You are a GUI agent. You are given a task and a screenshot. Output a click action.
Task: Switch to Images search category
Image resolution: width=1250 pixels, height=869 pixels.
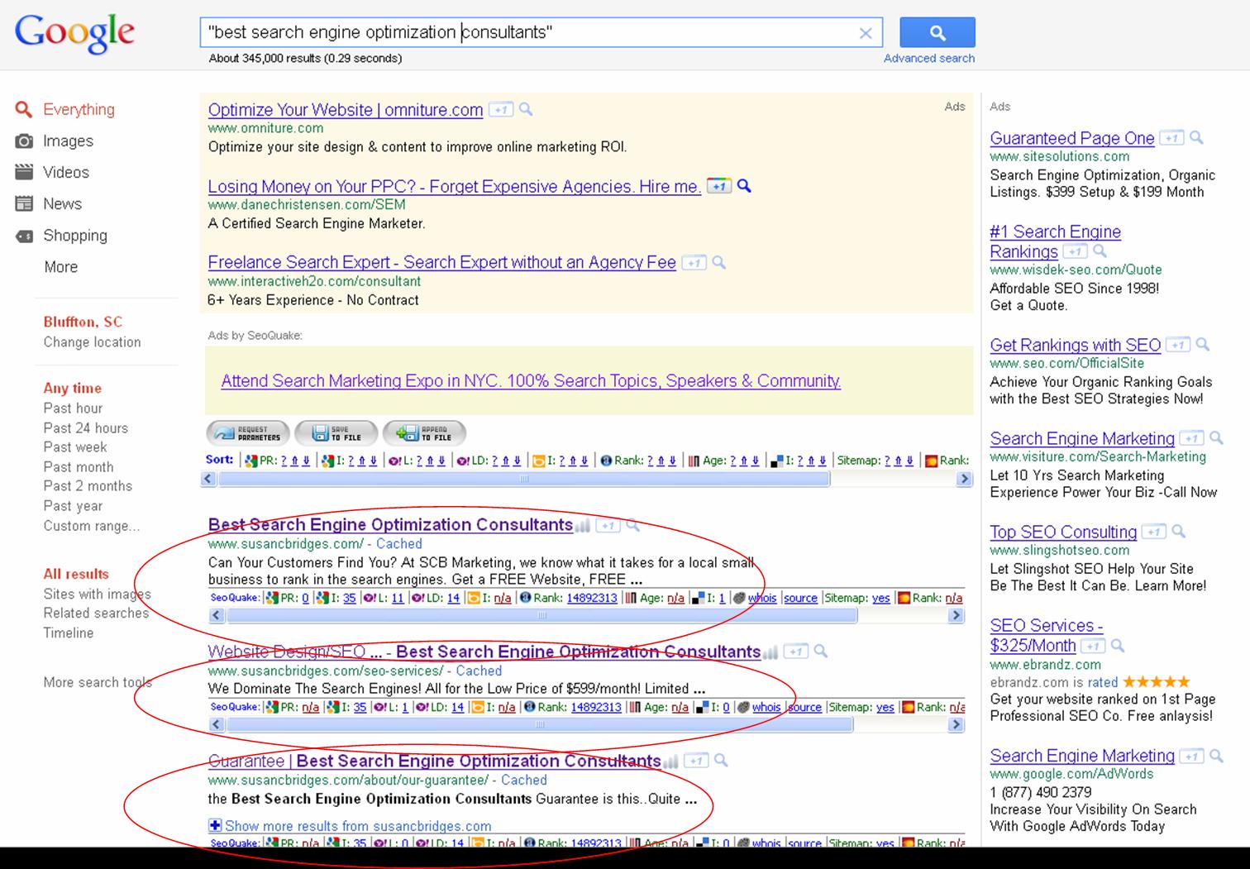pos(68,141)
